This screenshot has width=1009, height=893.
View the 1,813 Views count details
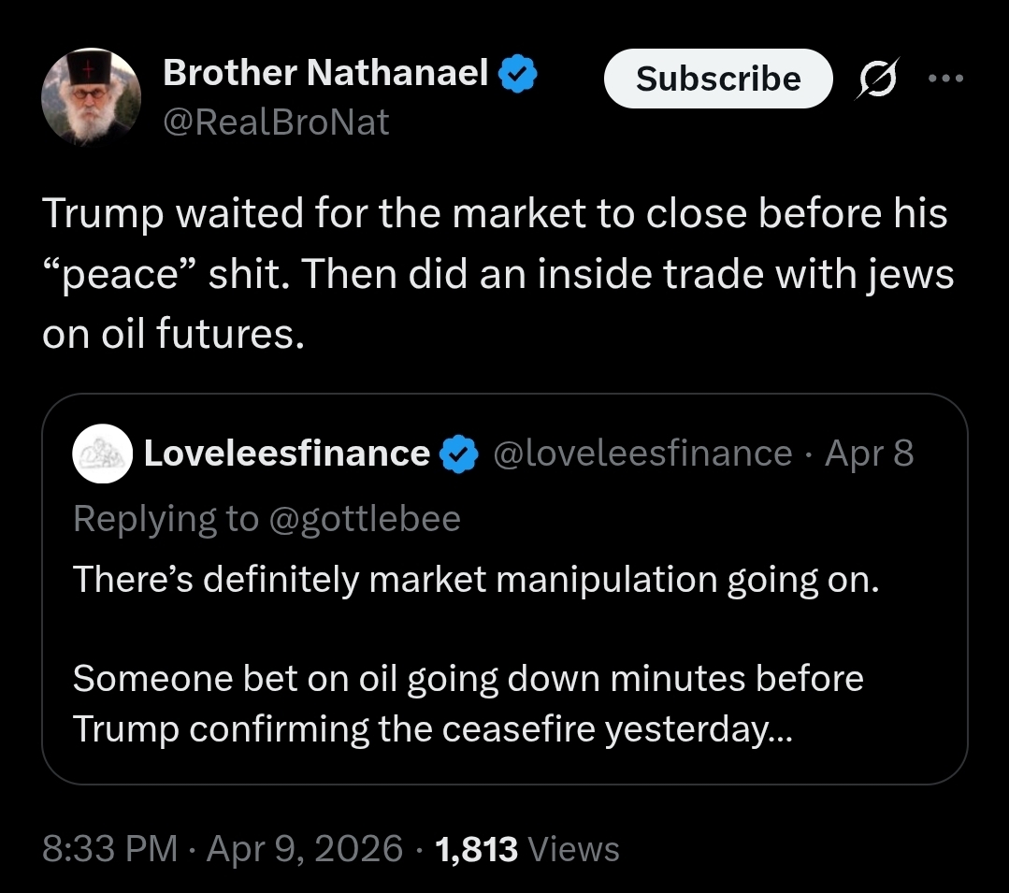tap(527, 849)
